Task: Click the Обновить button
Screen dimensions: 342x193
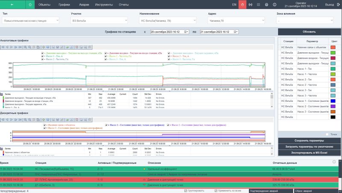Action: 309,32
